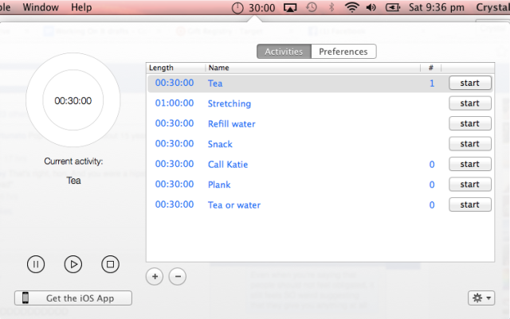
Task: Click the 30:00 countdown in the menu bar
Action: tap(262, 8)
